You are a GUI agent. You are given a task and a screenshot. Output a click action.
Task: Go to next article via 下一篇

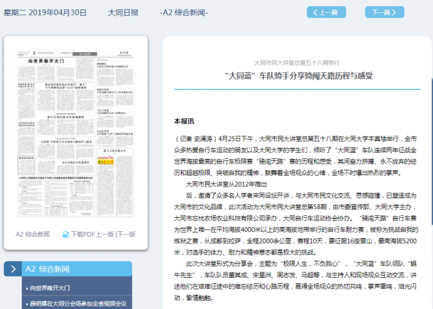[384, 12]
